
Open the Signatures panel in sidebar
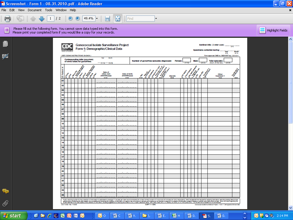pyautogui.click(x=5, y=56)
